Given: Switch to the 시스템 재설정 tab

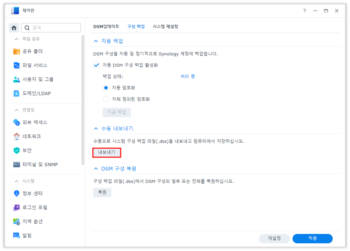Looking at the screenshot, I should (x=165, y=26).
